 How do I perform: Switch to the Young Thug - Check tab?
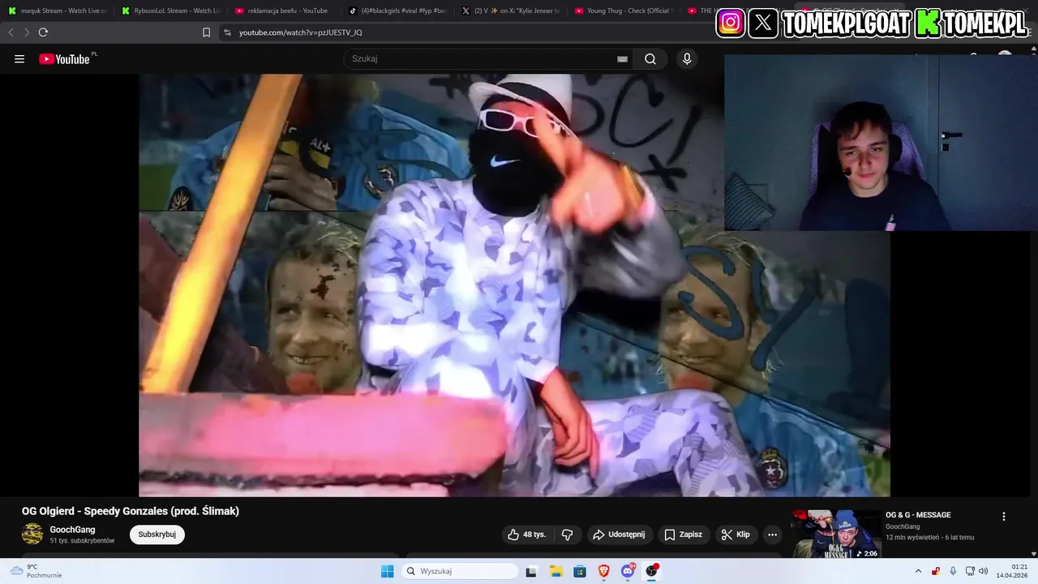coord(624,11)
